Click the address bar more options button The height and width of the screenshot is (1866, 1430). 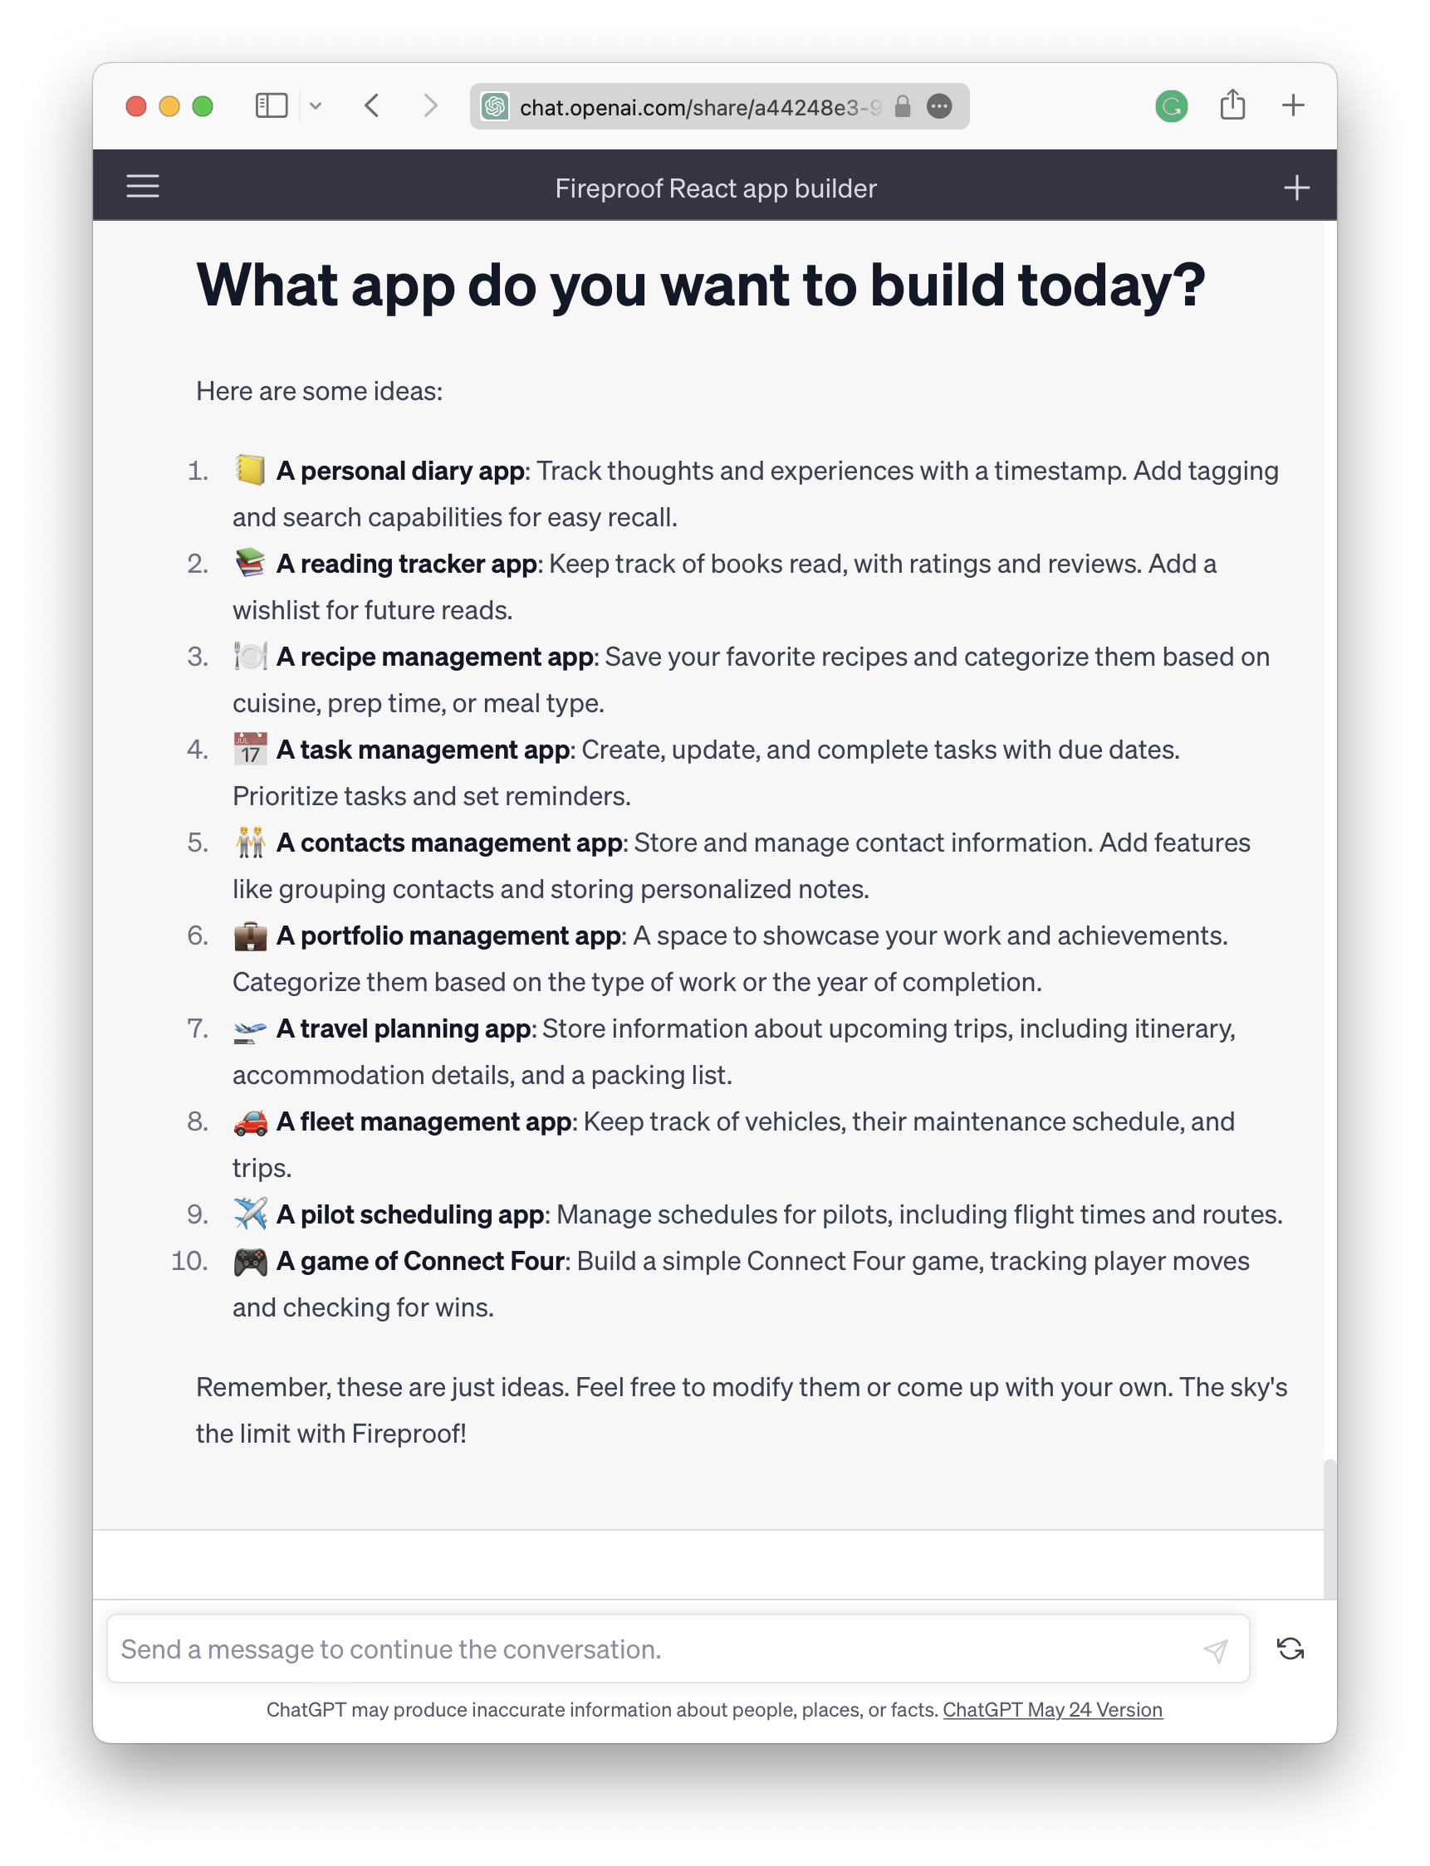click(x=939, y=106)
